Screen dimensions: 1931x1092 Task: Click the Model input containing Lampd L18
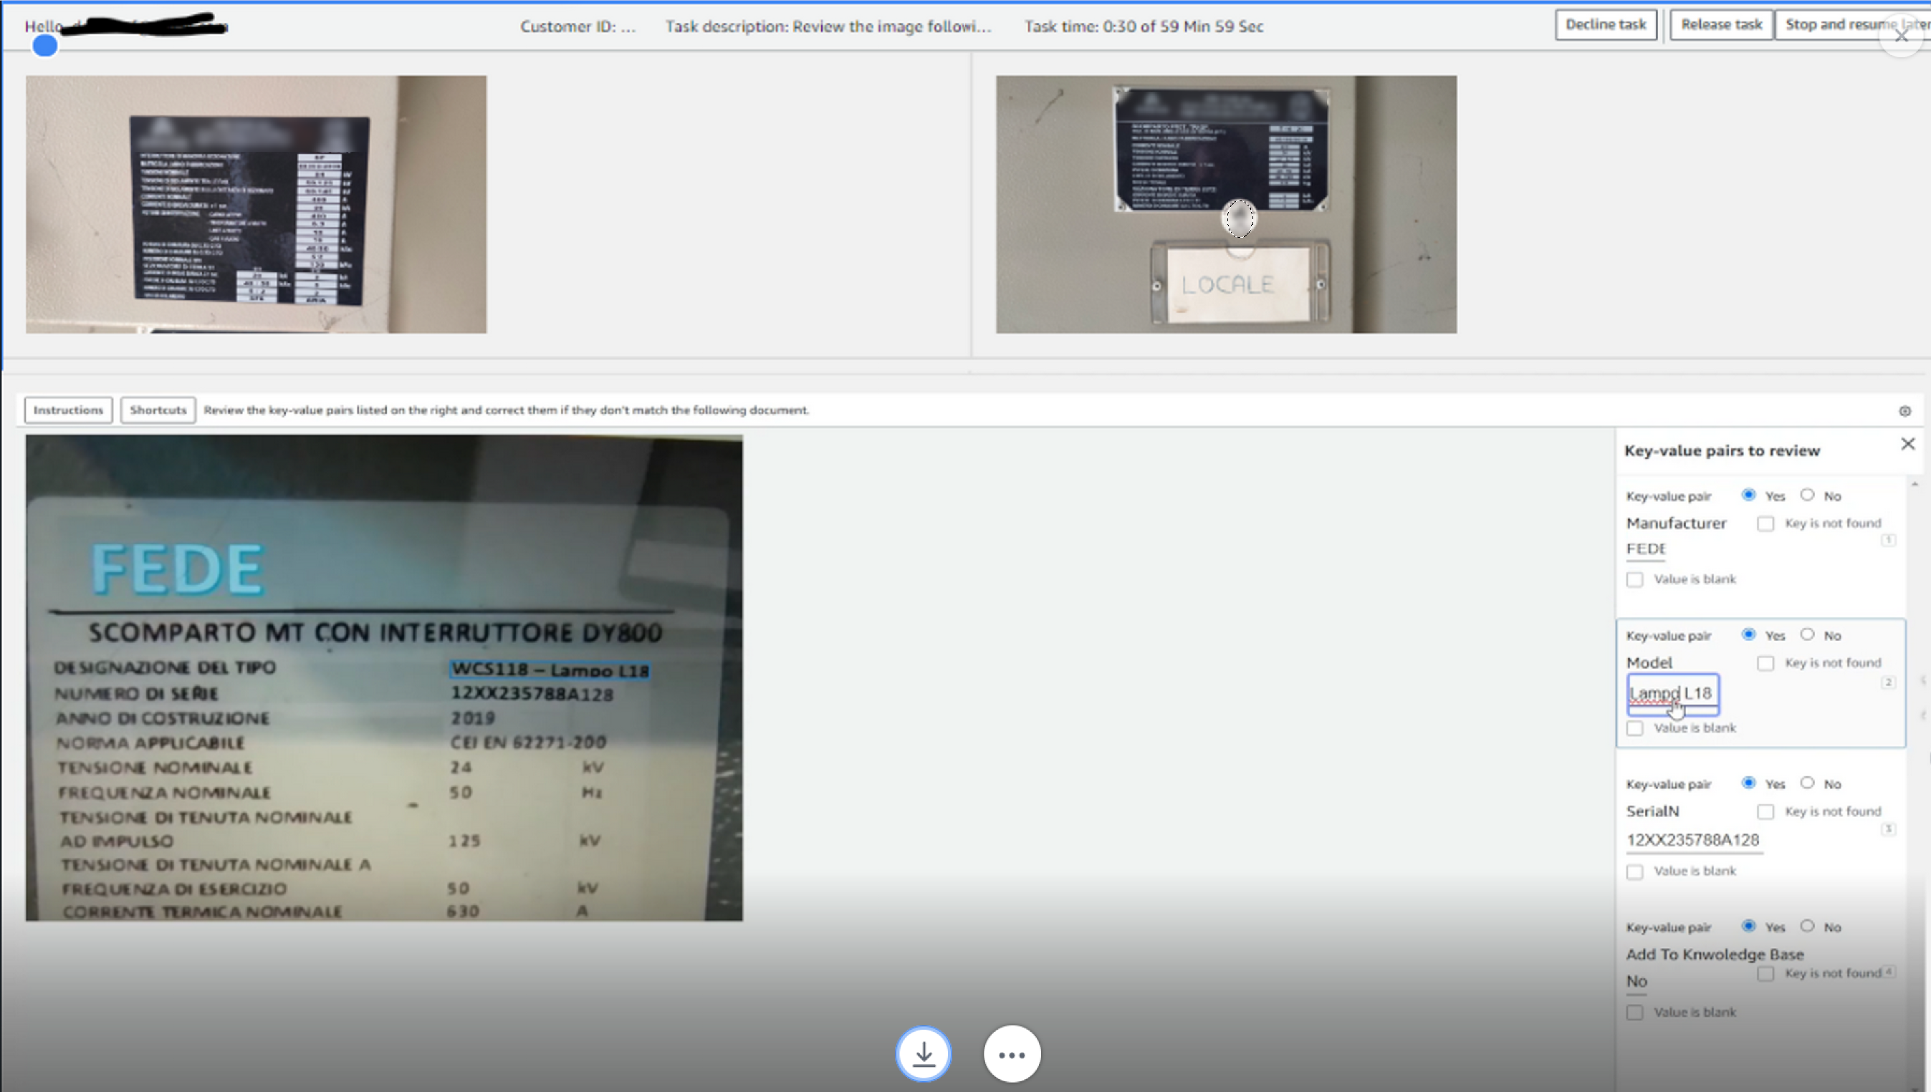coord(1672,693)
